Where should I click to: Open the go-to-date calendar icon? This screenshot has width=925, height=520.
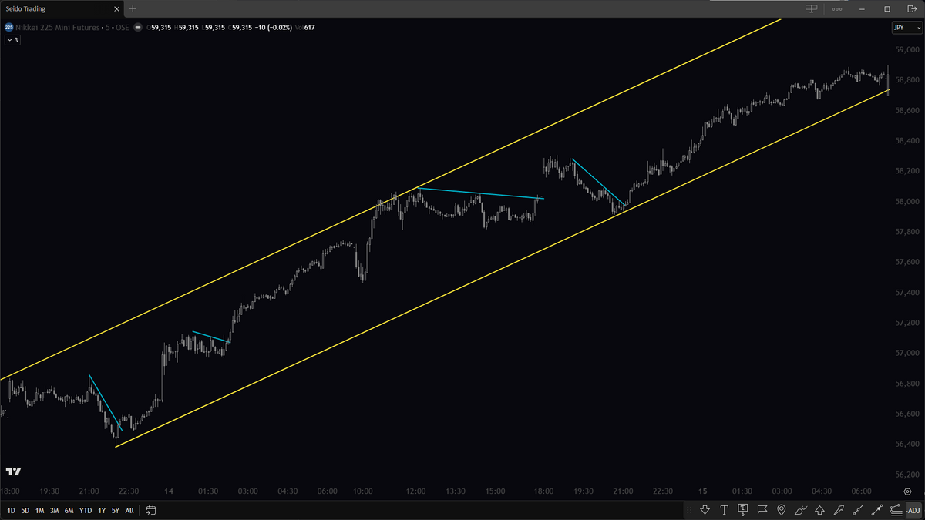150,510
